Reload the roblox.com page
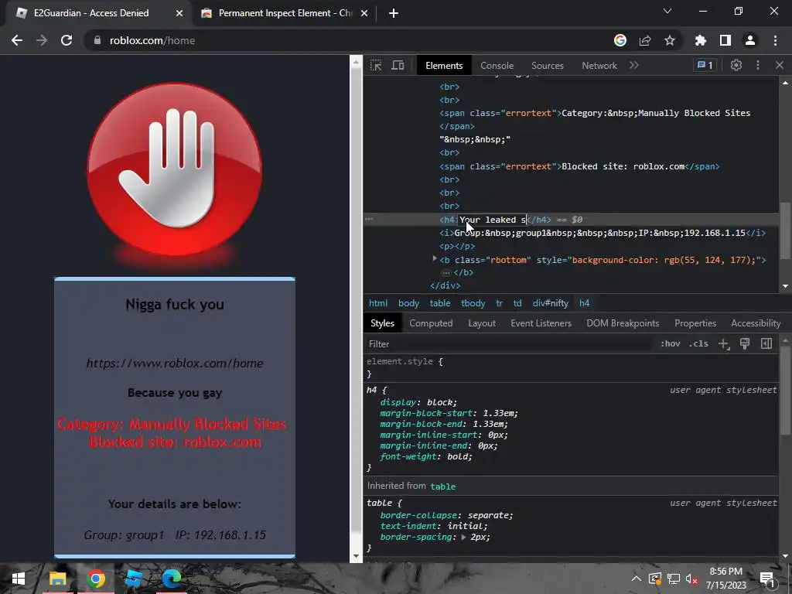Screen dimensions: 792x594 click(67, 40)
